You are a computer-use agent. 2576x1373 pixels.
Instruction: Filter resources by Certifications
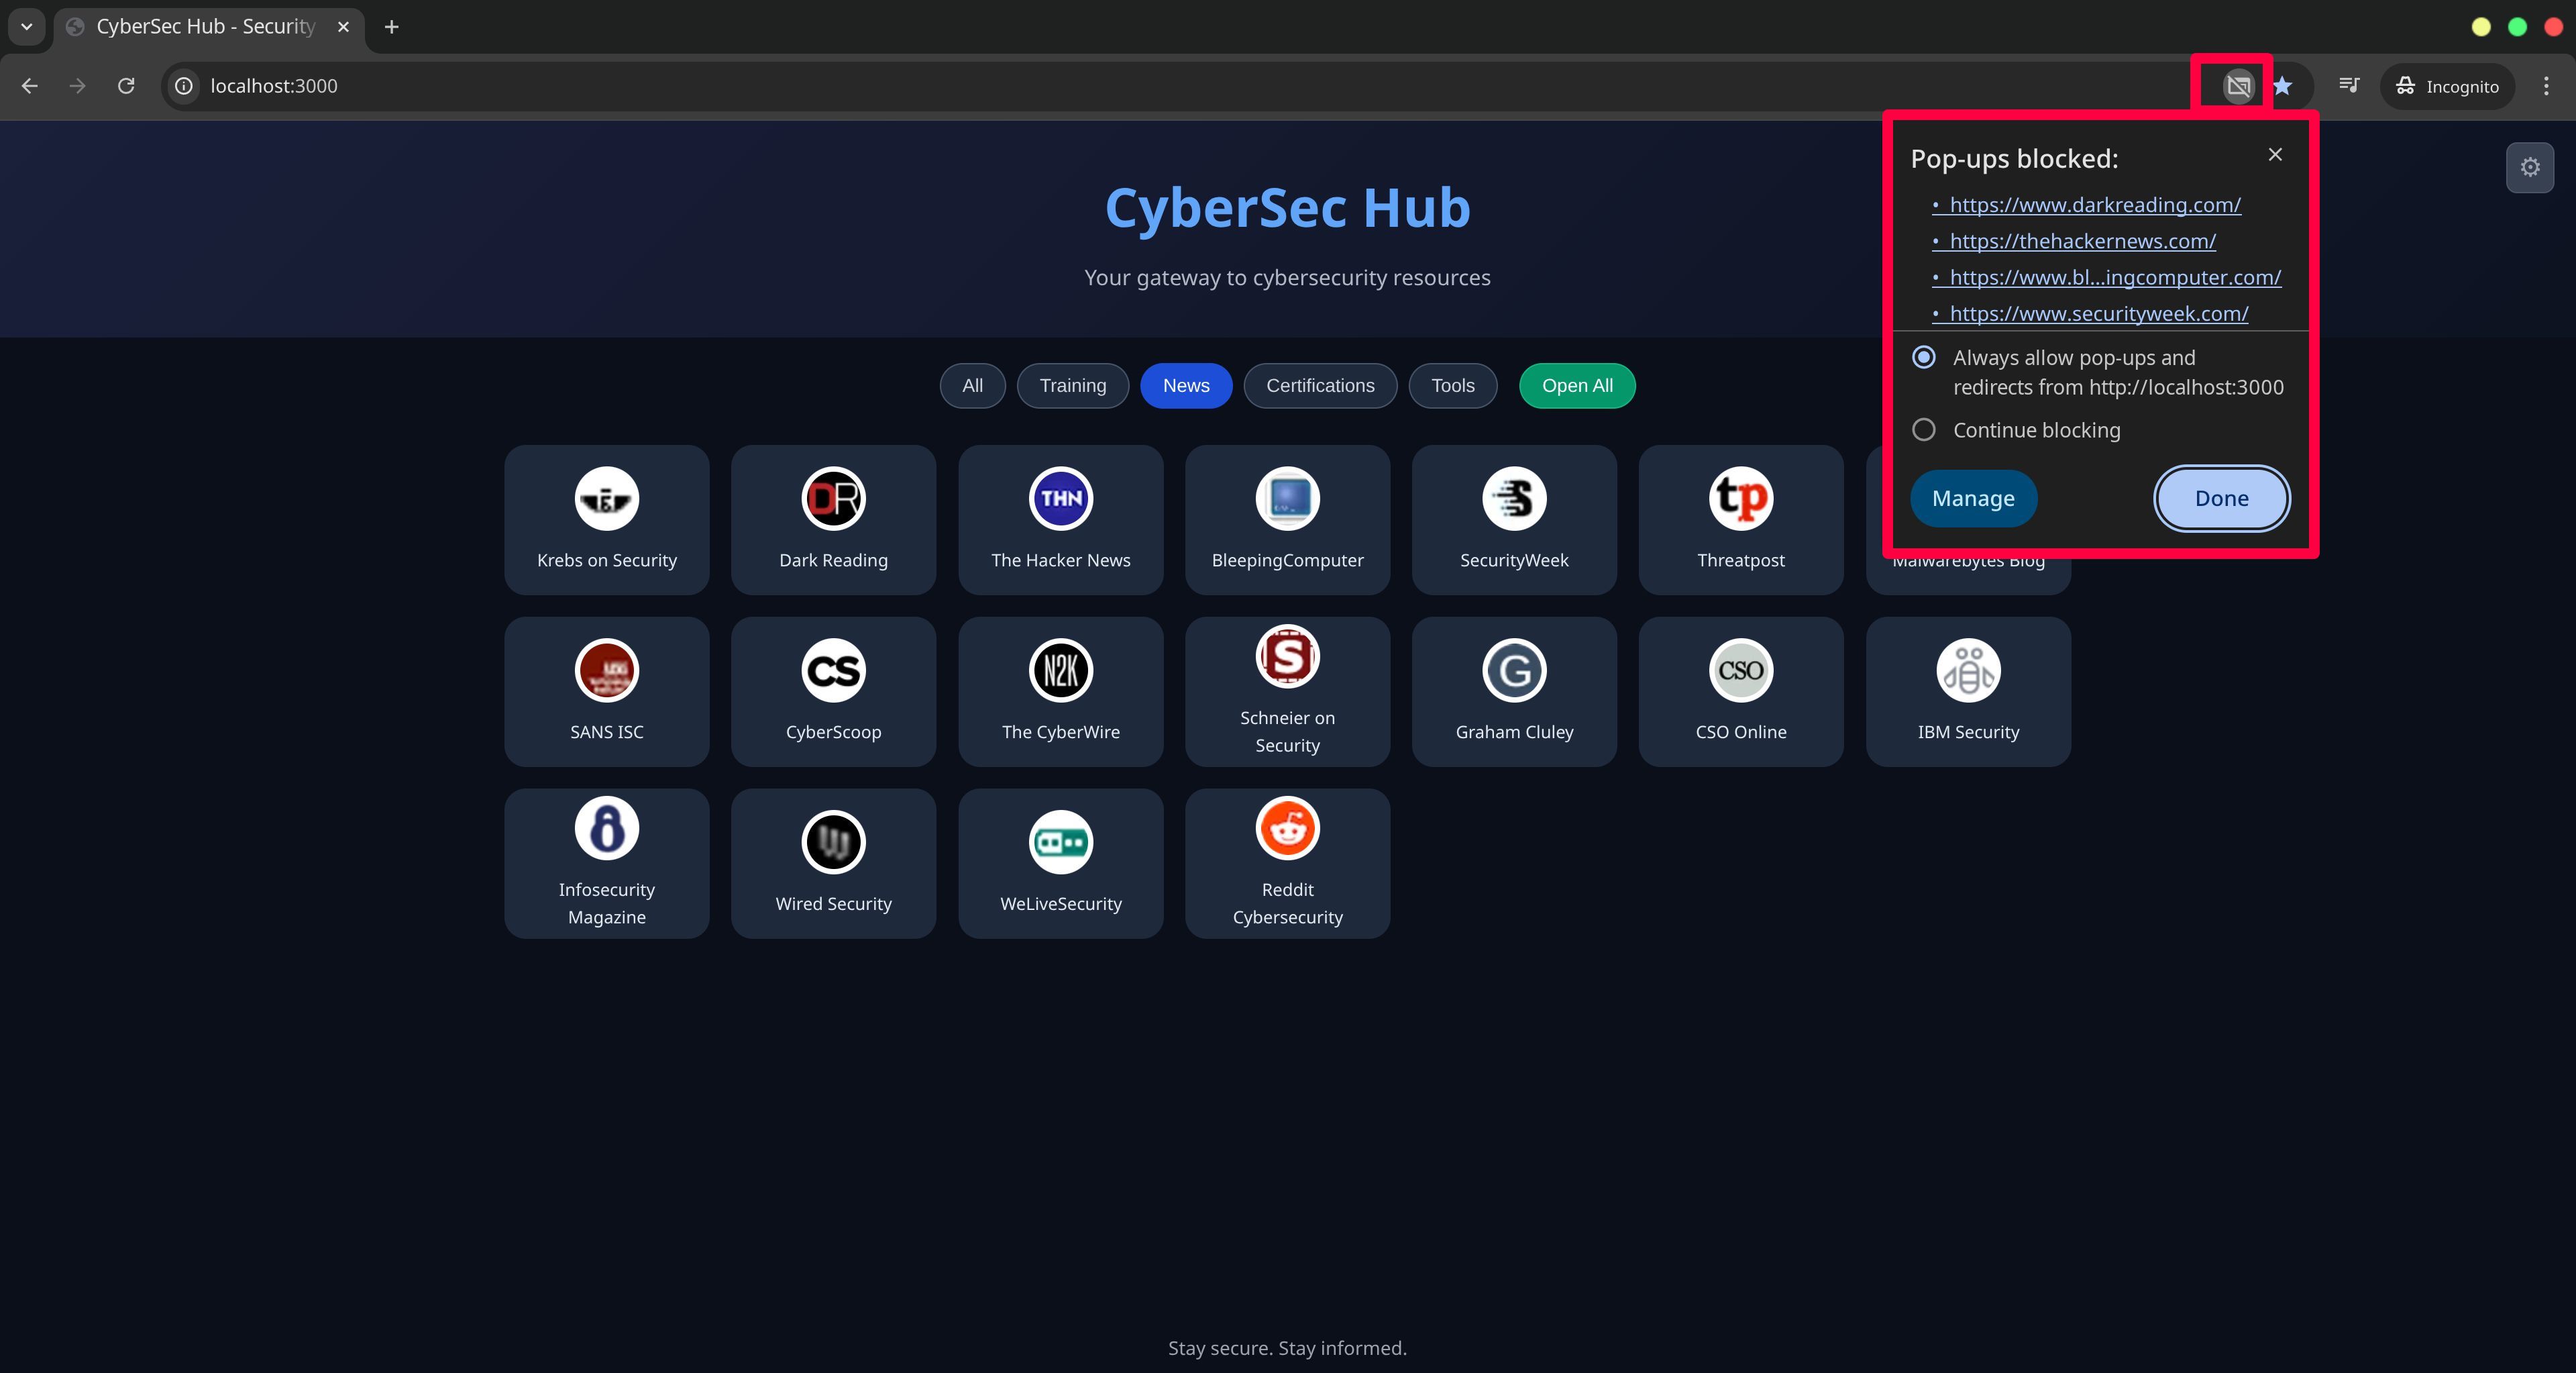coord(1320,386)
